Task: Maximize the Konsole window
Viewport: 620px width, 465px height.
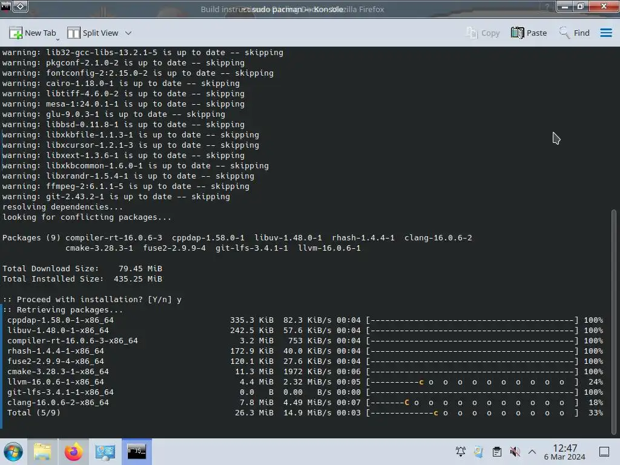Action: click(581, 7)
